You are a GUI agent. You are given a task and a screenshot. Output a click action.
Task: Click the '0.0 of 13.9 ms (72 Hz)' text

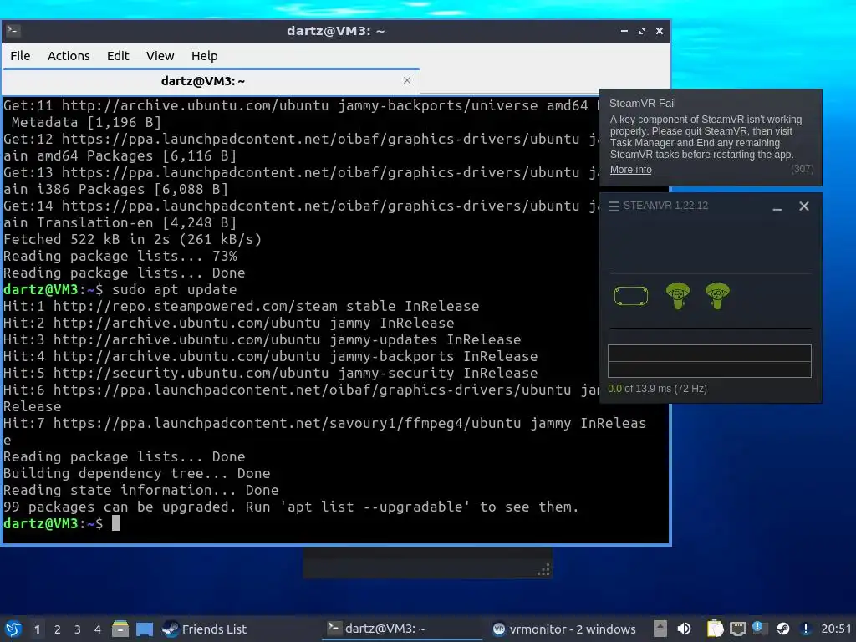[657, 389]
